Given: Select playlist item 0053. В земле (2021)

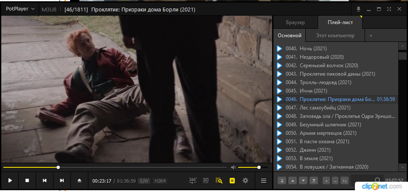Looking at the screenshot, I should click(336, 158).
